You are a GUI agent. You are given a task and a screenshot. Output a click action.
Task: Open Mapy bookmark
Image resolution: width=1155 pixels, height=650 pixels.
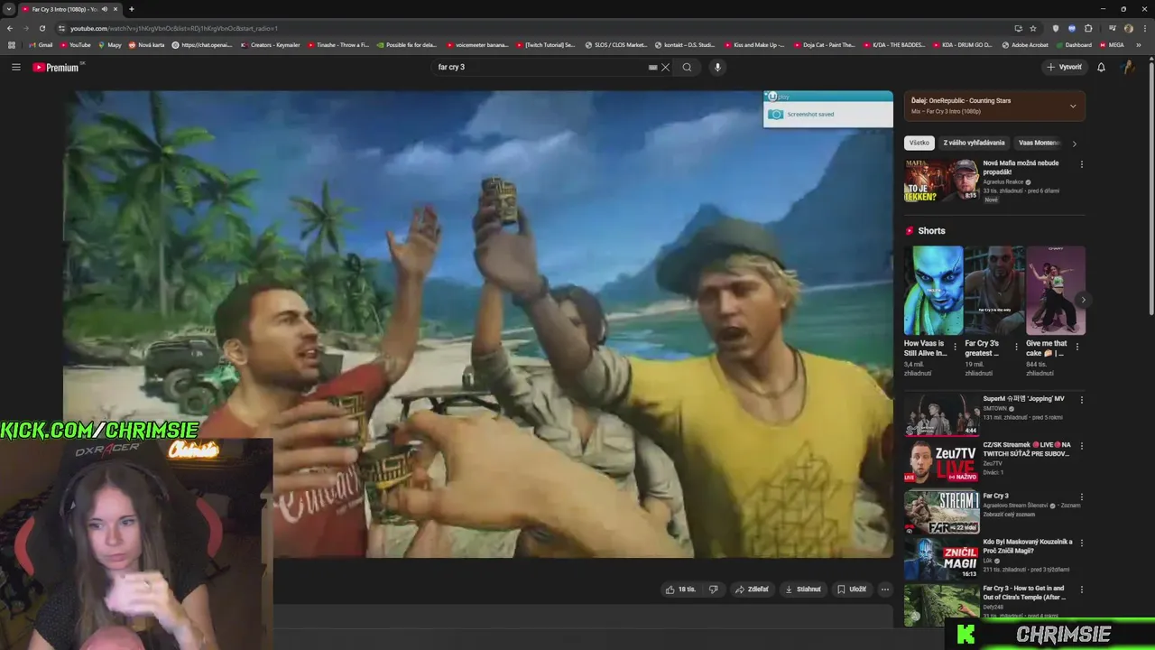coord(109,44)
